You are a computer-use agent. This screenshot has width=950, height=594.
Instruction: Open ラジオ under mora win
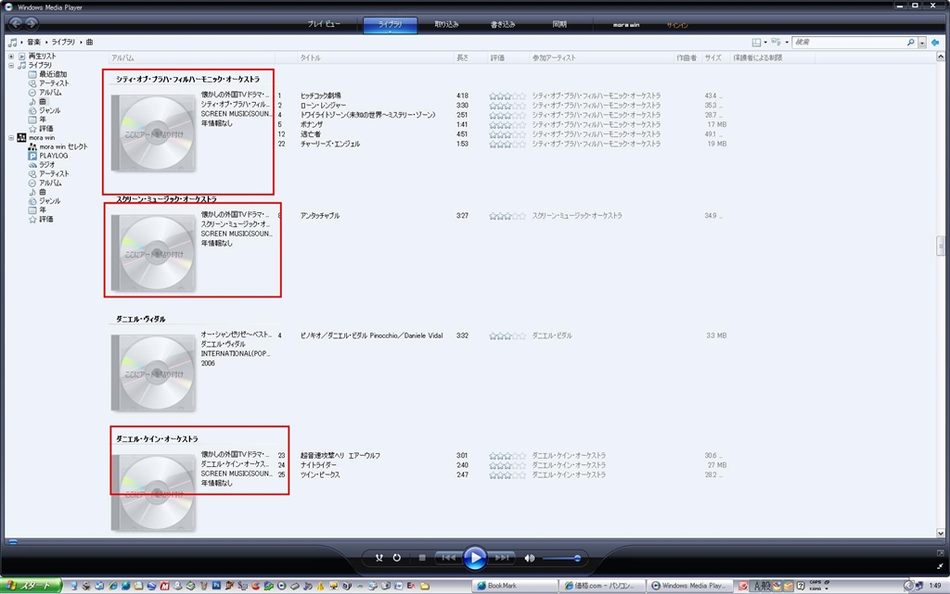click(46, 165)
